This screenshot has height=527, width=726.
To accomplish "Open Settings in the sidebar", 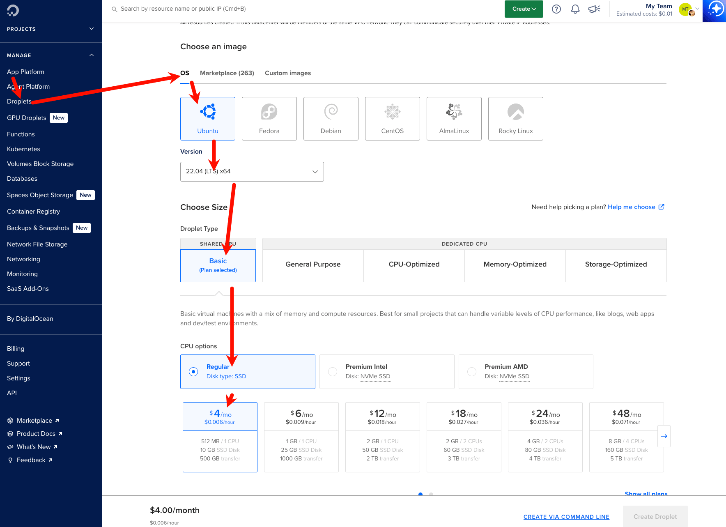I will point(18,378).
